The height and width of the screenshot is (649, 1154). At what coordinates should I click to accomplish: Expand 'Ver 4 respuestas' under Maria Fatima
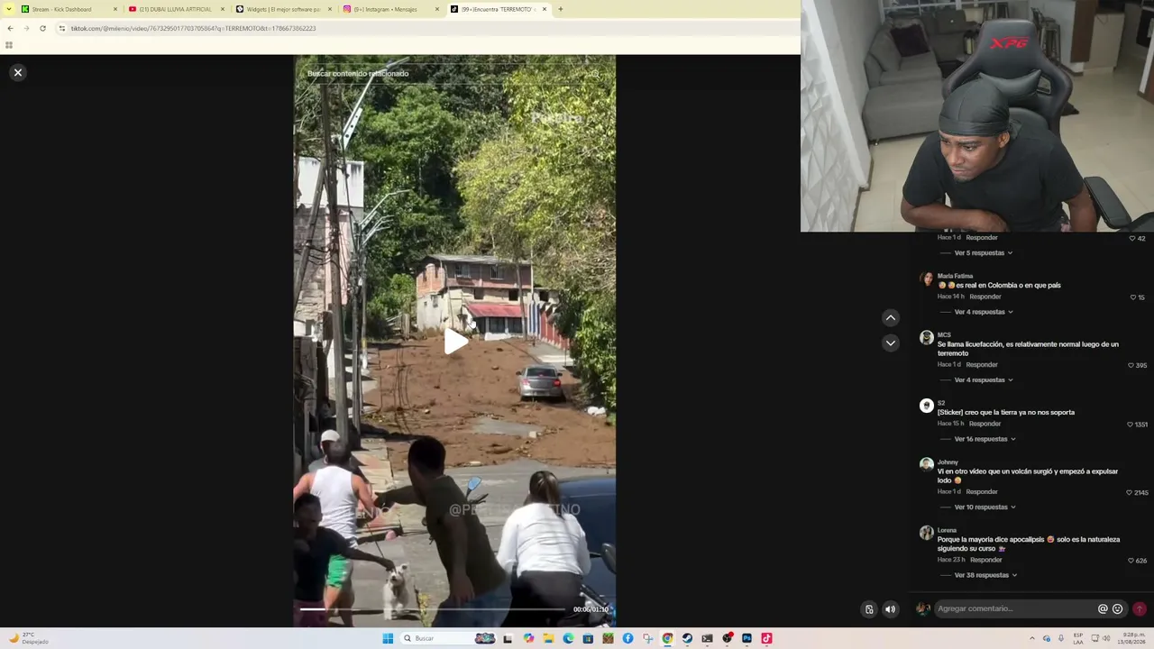click(x=984, y=312)
